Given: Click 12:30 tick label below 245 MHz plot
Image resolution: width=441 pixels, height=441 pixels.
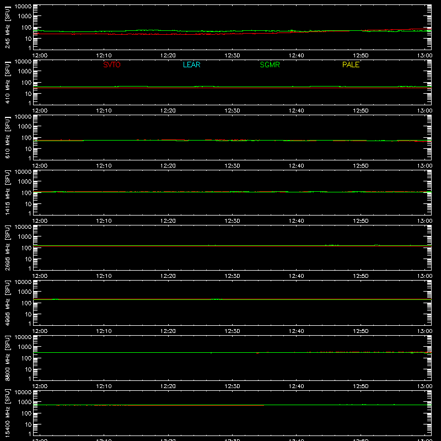Looking at the screenshot, I should (x=232, y=56).
